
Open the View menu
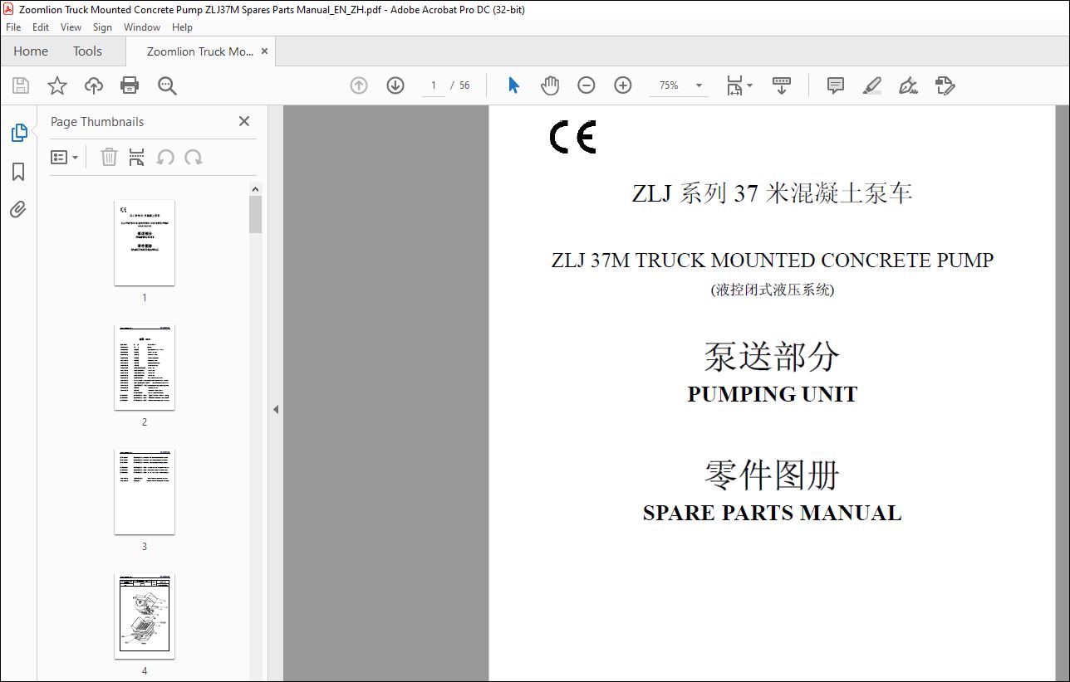click(x=71, y=27)
